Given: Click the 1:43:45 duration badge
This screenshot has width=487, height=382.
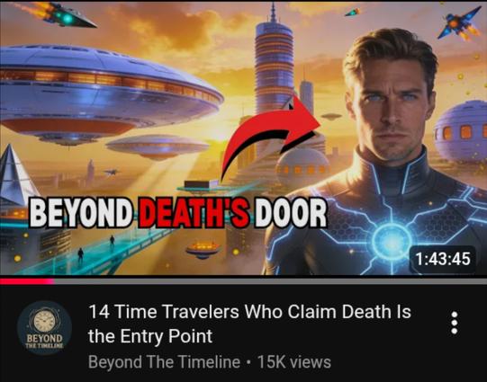Looking at the screenshot, I should tap(443, 259).
